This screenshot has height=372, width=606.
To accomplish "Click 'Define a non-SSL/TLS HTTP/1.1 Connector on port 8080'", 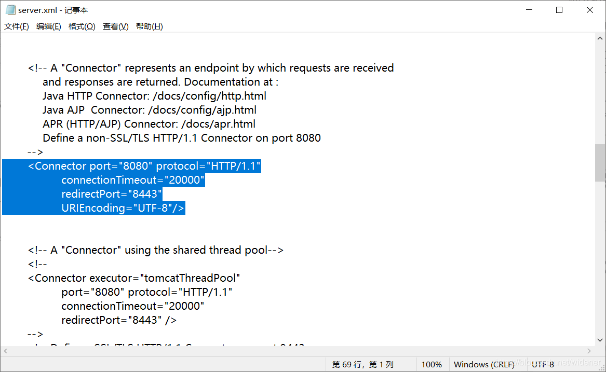I will pyautogui.click(x=182, y=138).
